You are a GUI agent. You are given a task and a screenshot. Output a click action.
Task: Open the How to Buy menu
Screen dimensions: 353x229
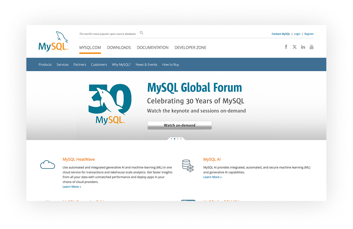[x=171, y=64]
